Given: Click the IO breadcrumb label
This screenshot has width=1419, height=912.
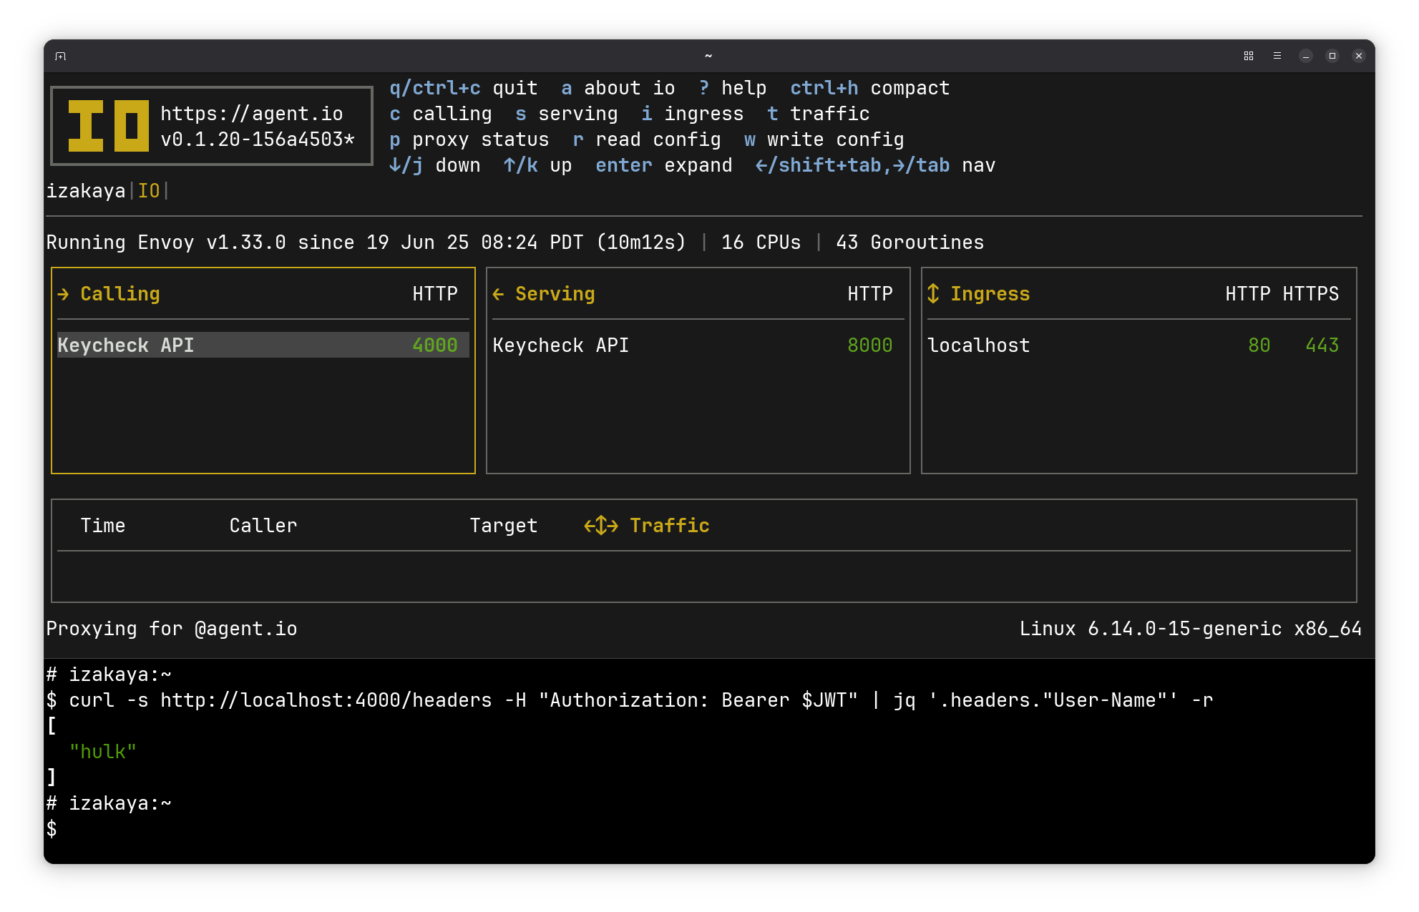Looking at the screenshot, I should (x=149, y=191).
